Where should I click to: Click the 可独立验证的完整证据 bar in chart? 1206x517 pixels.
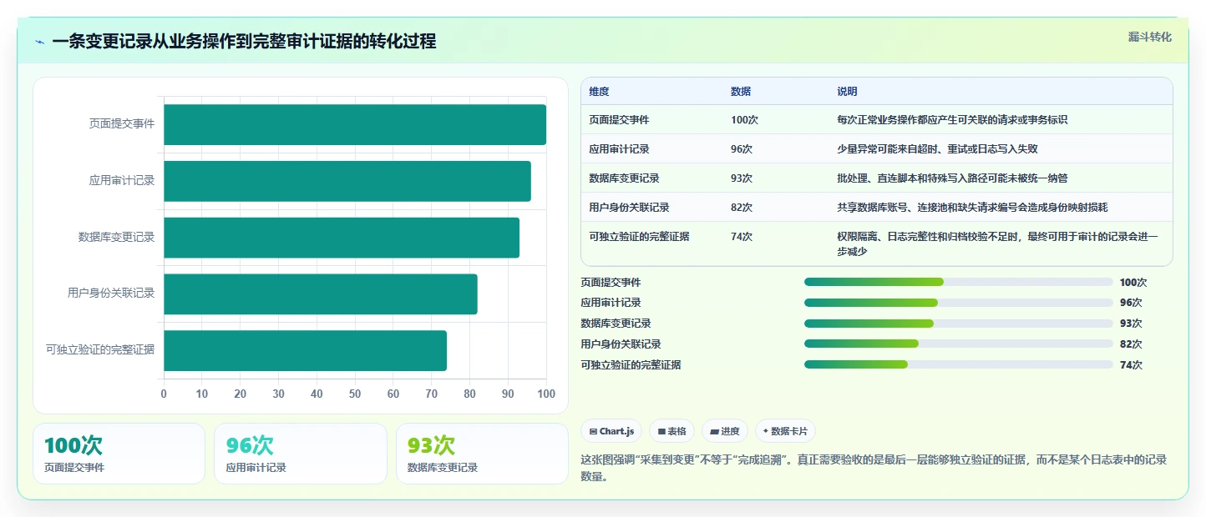(x=305, y=350)
